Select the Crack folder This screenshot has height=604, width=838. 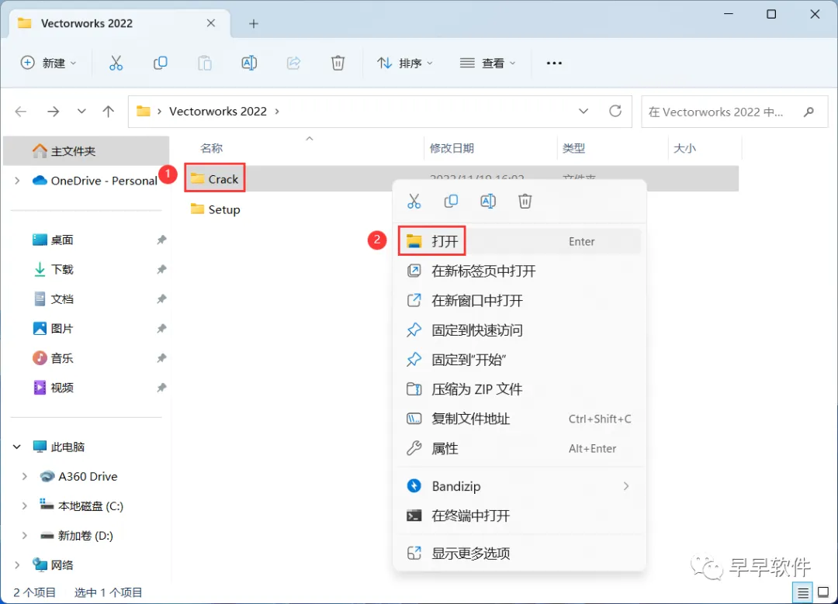215,179
